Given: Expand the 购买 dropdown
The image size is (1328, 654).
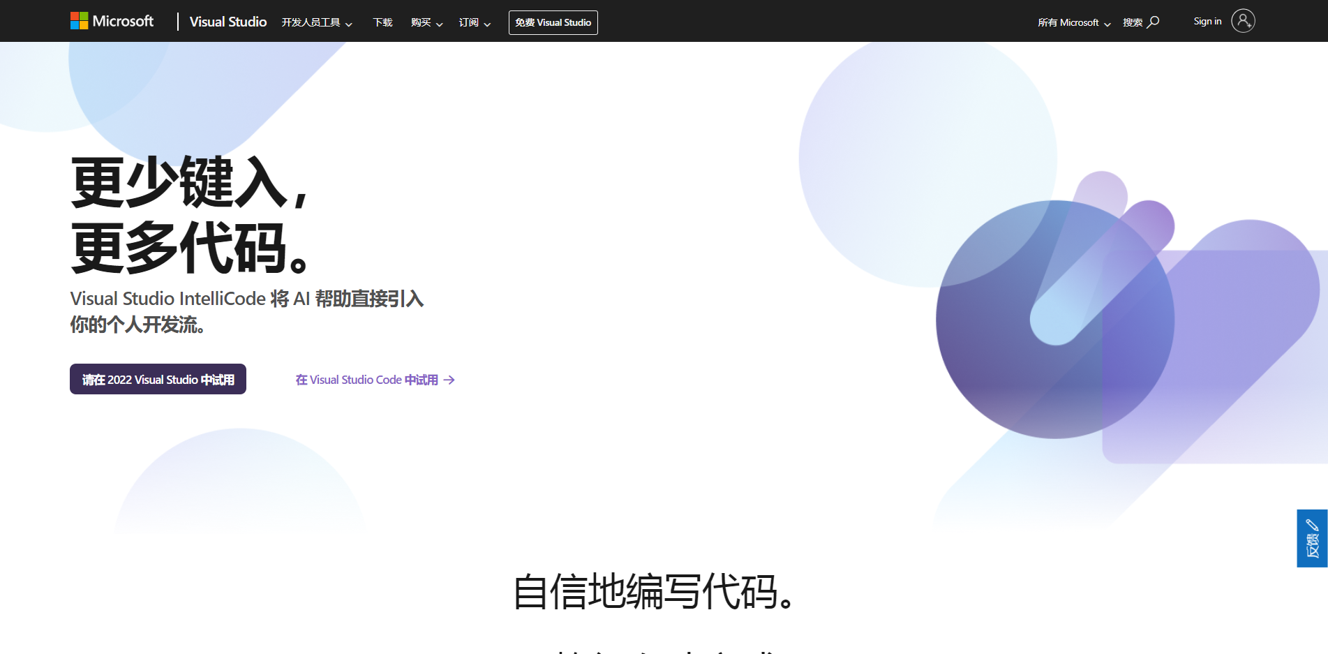Looking at the screenshot, I should tap(426, 22).
